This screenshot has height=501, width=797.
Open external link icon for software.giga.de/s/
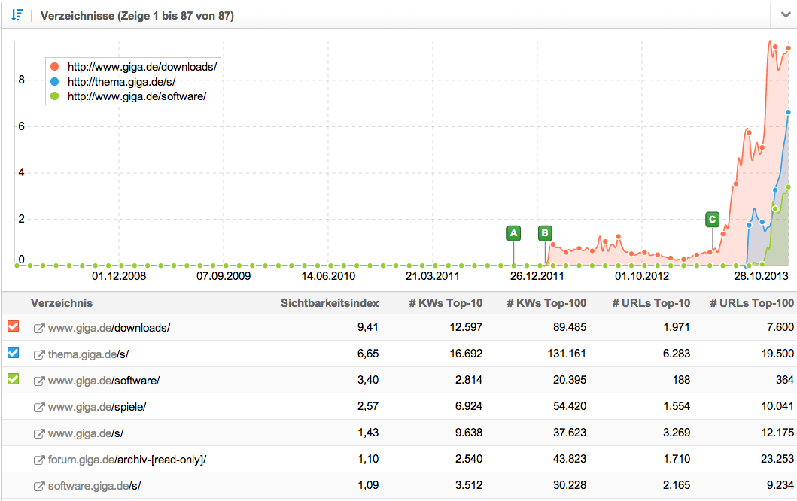point(38,486)
